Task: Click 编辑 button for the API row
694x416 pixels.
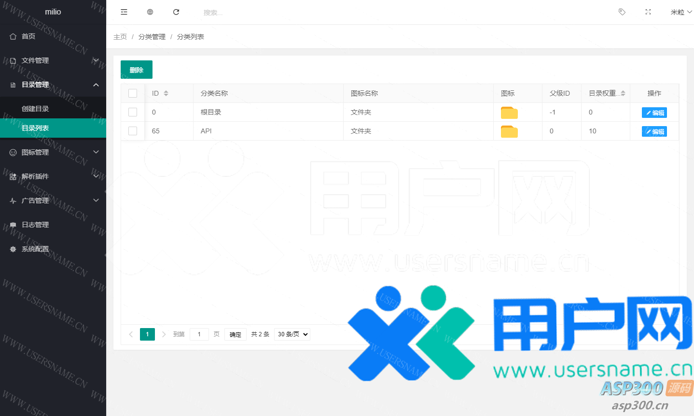Action: pyautogui.click(x=654, y=131)
